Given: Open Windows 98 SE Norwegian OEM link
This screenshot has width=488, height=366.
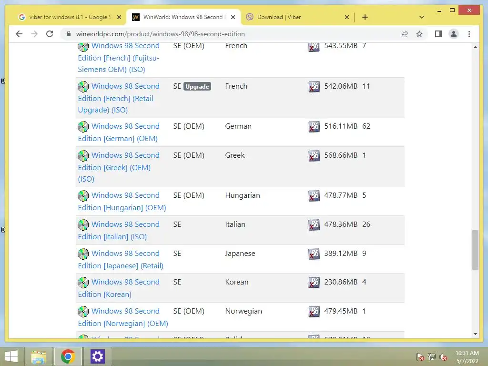Looking at the screenshot, I should [x=123, y=317].
